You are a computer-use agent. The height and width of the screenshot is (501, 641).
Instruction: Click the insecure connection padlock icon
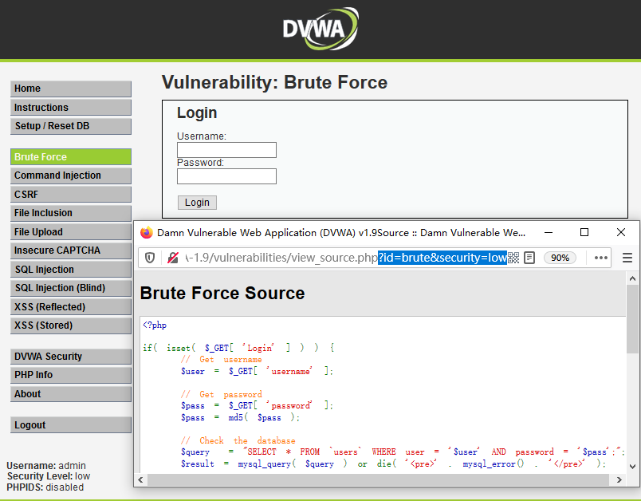(x=173, y=258)
